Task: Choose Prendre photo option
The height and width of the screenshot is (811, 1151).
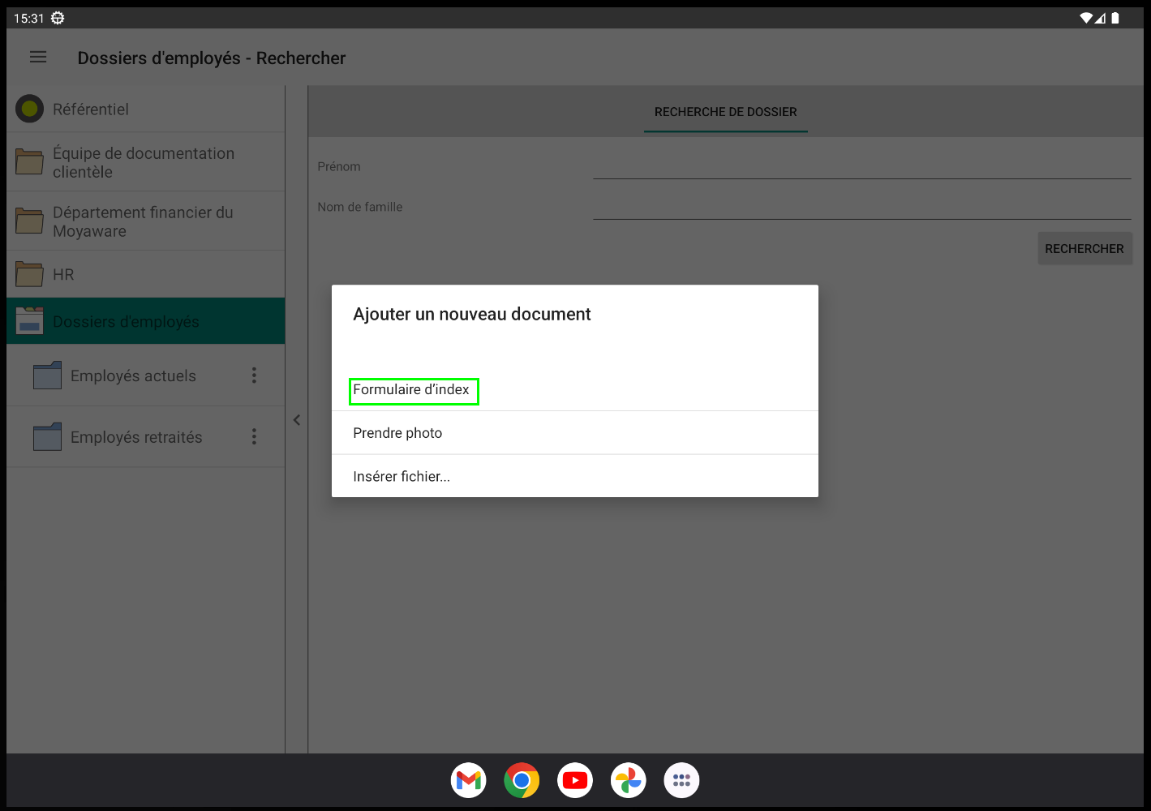Action: pyautogui.click(x=574, y=433)
